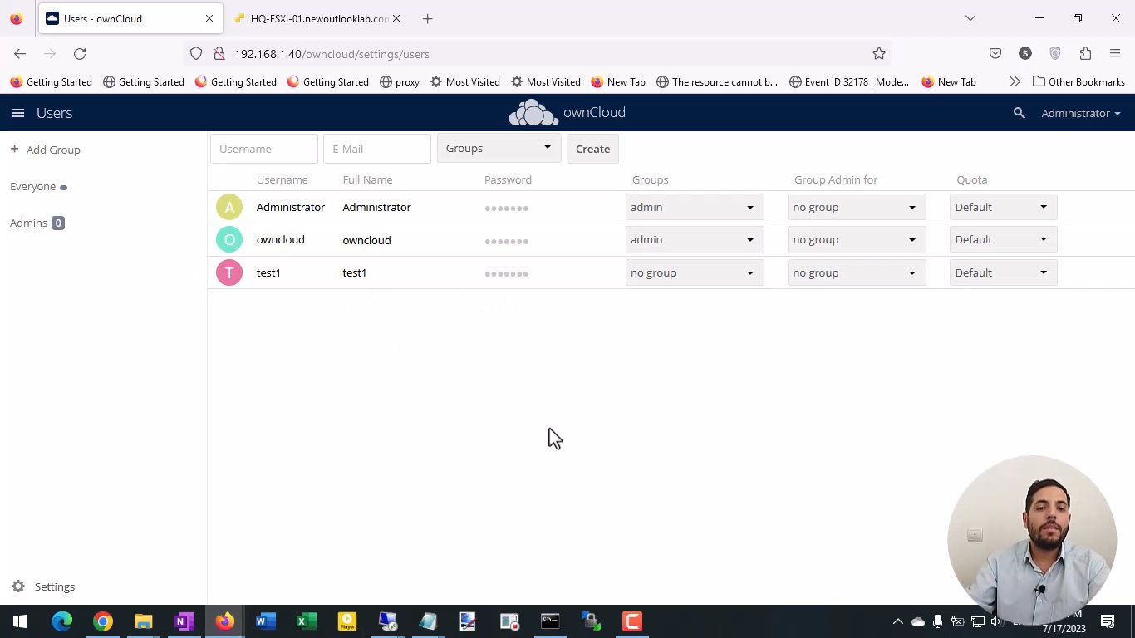List all Firefox tabs chevron
Viewport: 1135px width, 638px height.
970,18
